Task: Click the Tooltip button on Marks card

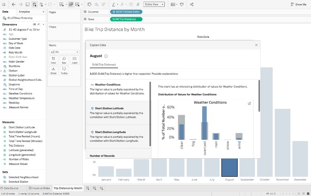Action: tap(64, 71)
